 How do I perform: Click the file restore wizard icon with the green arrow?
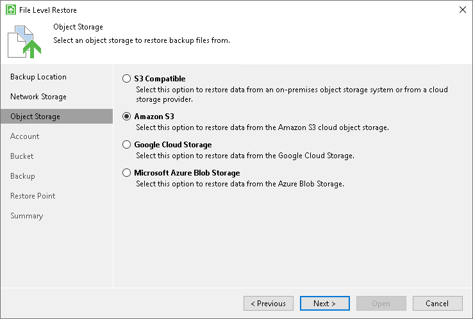(x=24, y=42)
